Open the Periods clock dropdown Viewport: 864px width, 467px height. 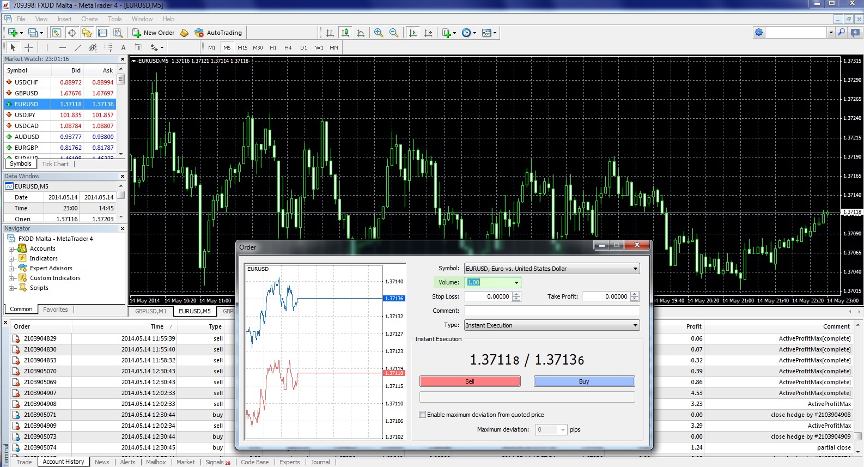[x=468, y=33]
